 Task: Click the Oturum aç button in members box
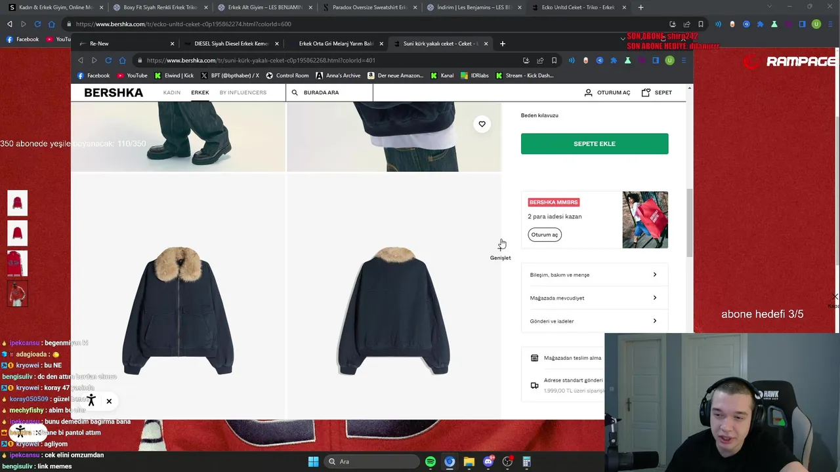tap(545, 235)
